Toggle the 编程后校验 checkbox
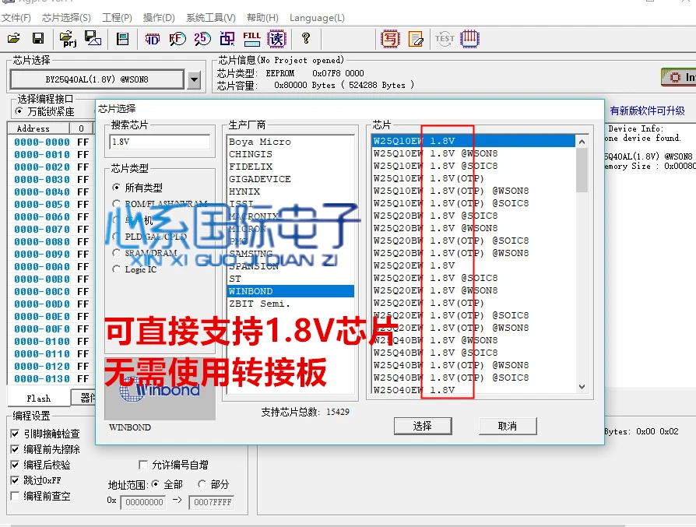This screenshot has width=696, height=527. click(15, 465)
